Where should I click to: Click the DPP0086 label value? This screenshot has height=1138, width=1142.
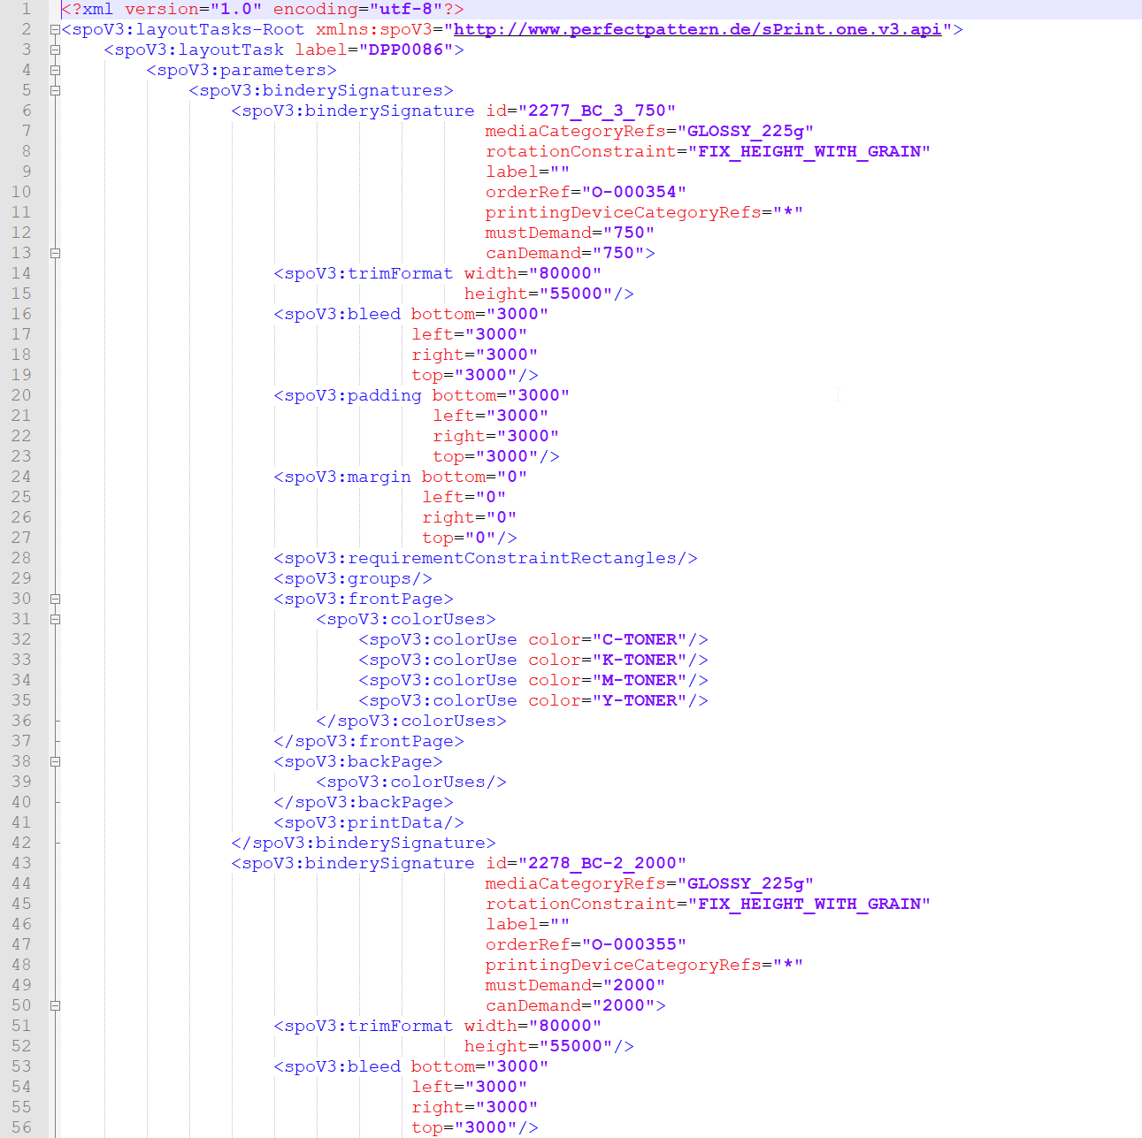[405, 50]
